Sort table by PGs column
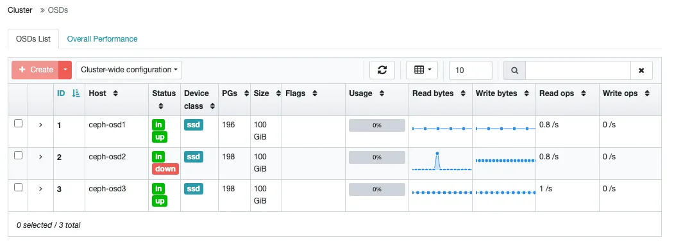This screenshot has width=674, height=247. point(246,93)
